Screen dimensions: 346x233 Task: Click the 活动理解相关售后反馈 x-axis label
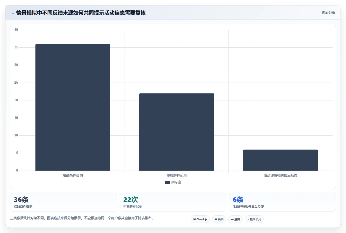coord(280,175)
